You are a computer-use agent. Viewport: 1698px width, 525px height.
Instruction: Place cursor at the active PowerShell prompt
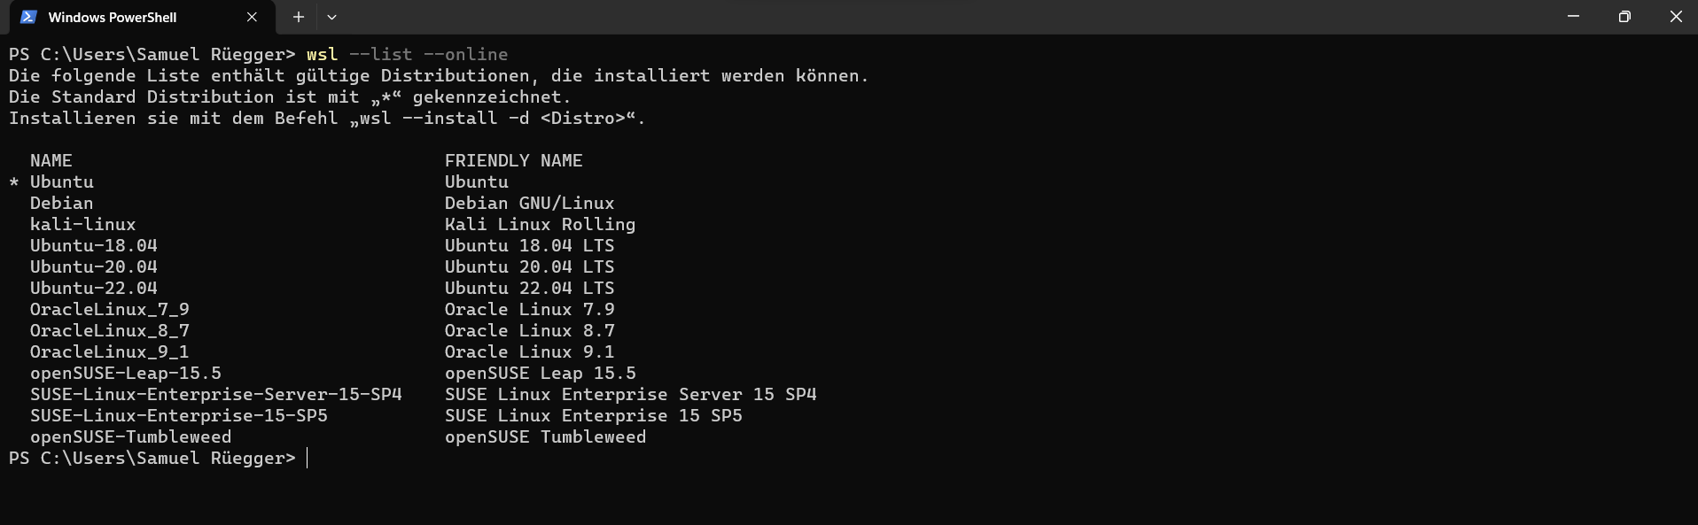point(309,458)
